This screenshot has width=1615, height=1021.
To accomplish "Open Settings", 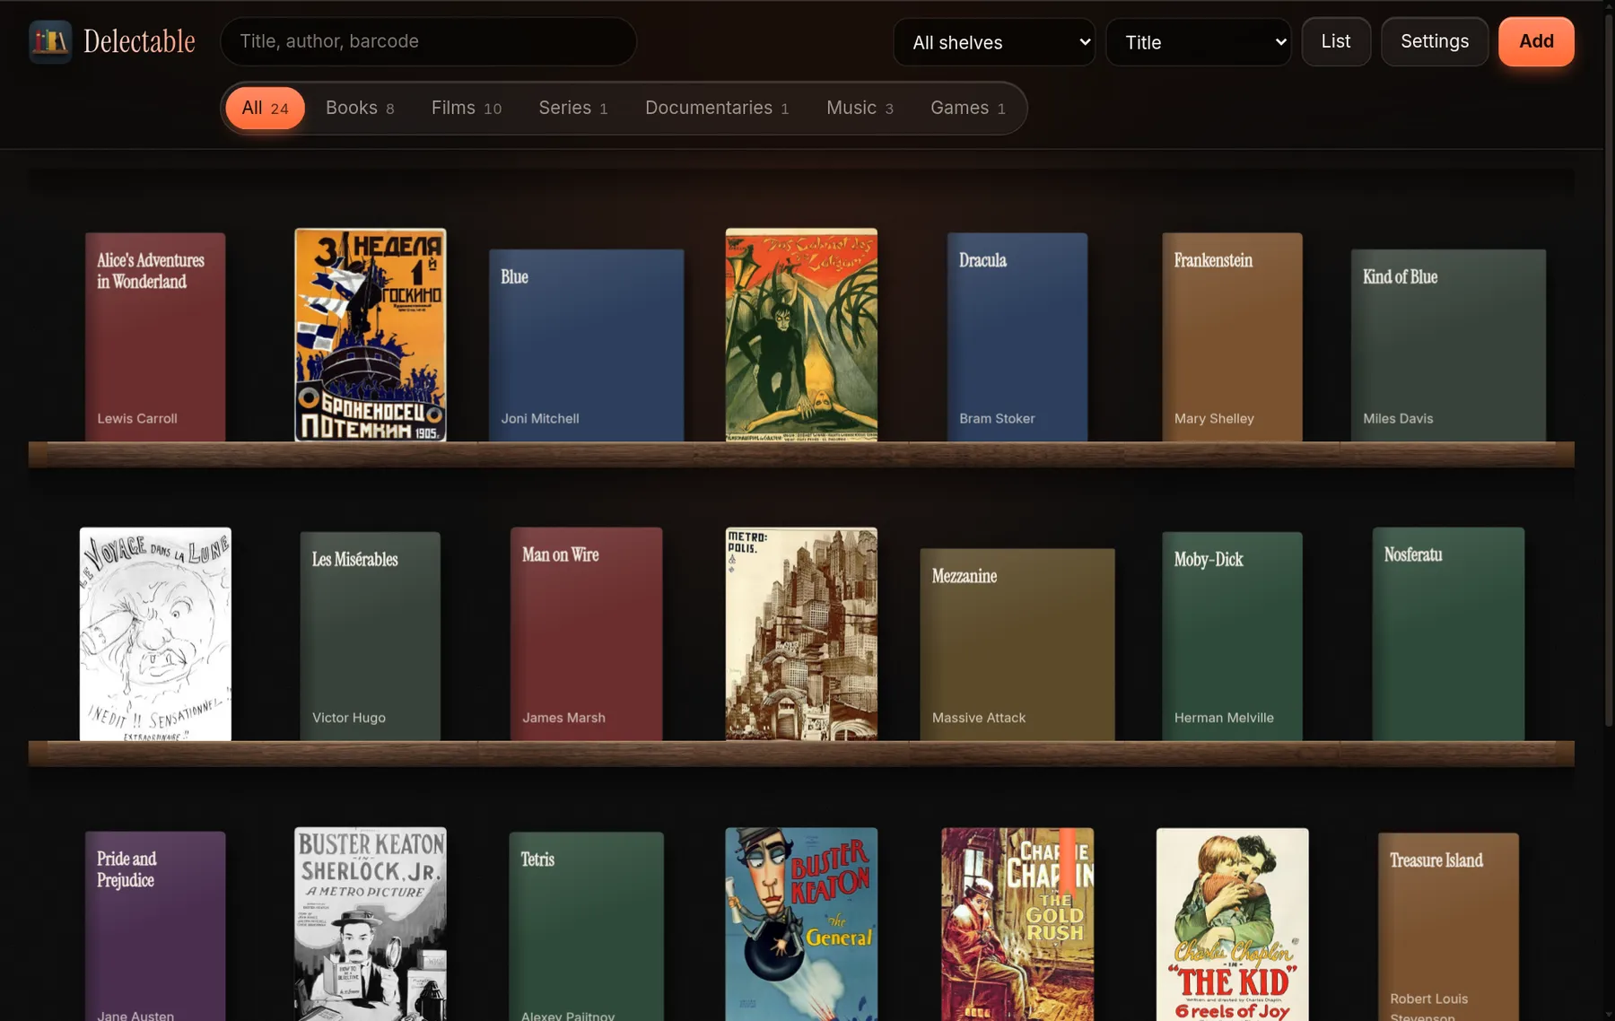I will coord(1434,41).
